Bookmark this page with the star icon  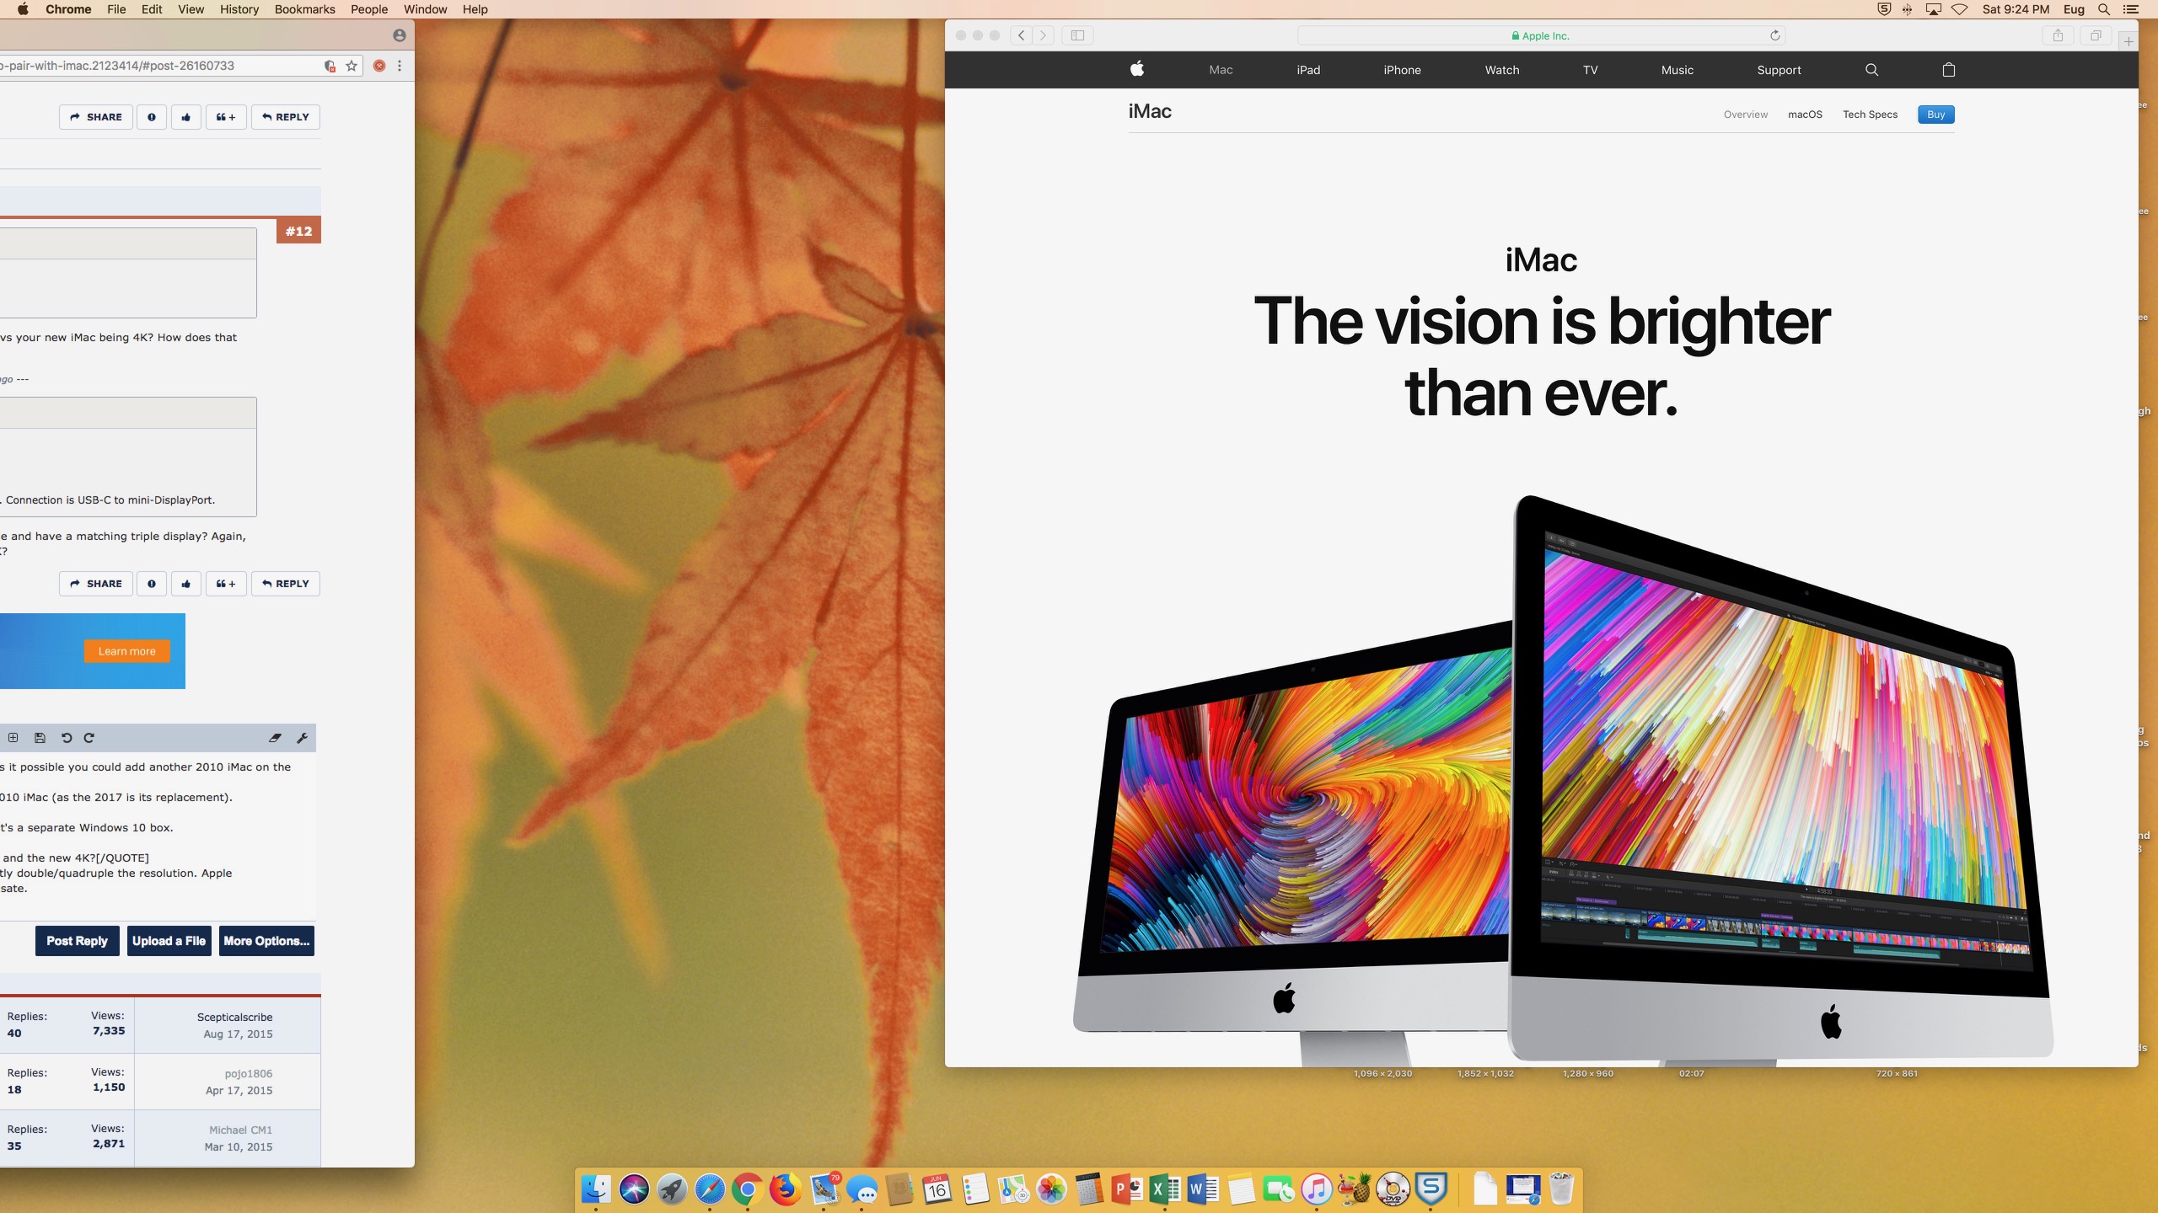(x=352, y=66)
